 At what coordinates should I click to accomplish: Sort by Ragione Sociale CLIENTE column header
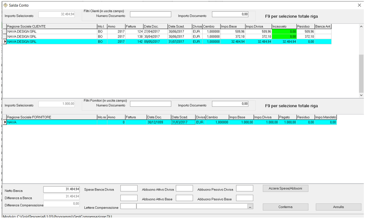point(51,27)
